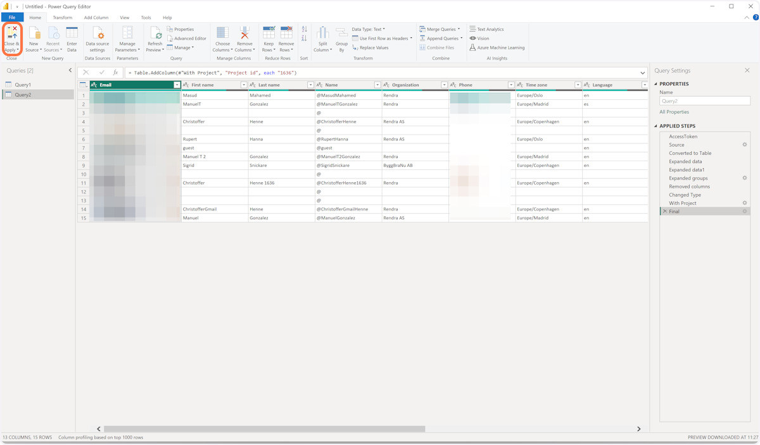Open Time zone column filter dropdown
This screenshot has height=445, width=760.
coord(578,85)
